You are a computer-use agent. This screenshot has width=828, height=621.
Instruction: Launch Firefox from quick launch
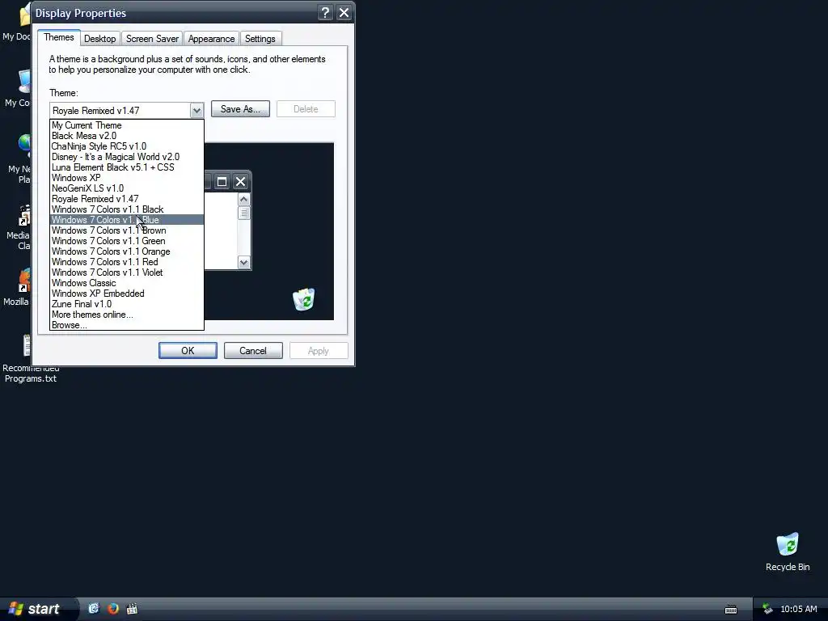click(x=113, y=609)
